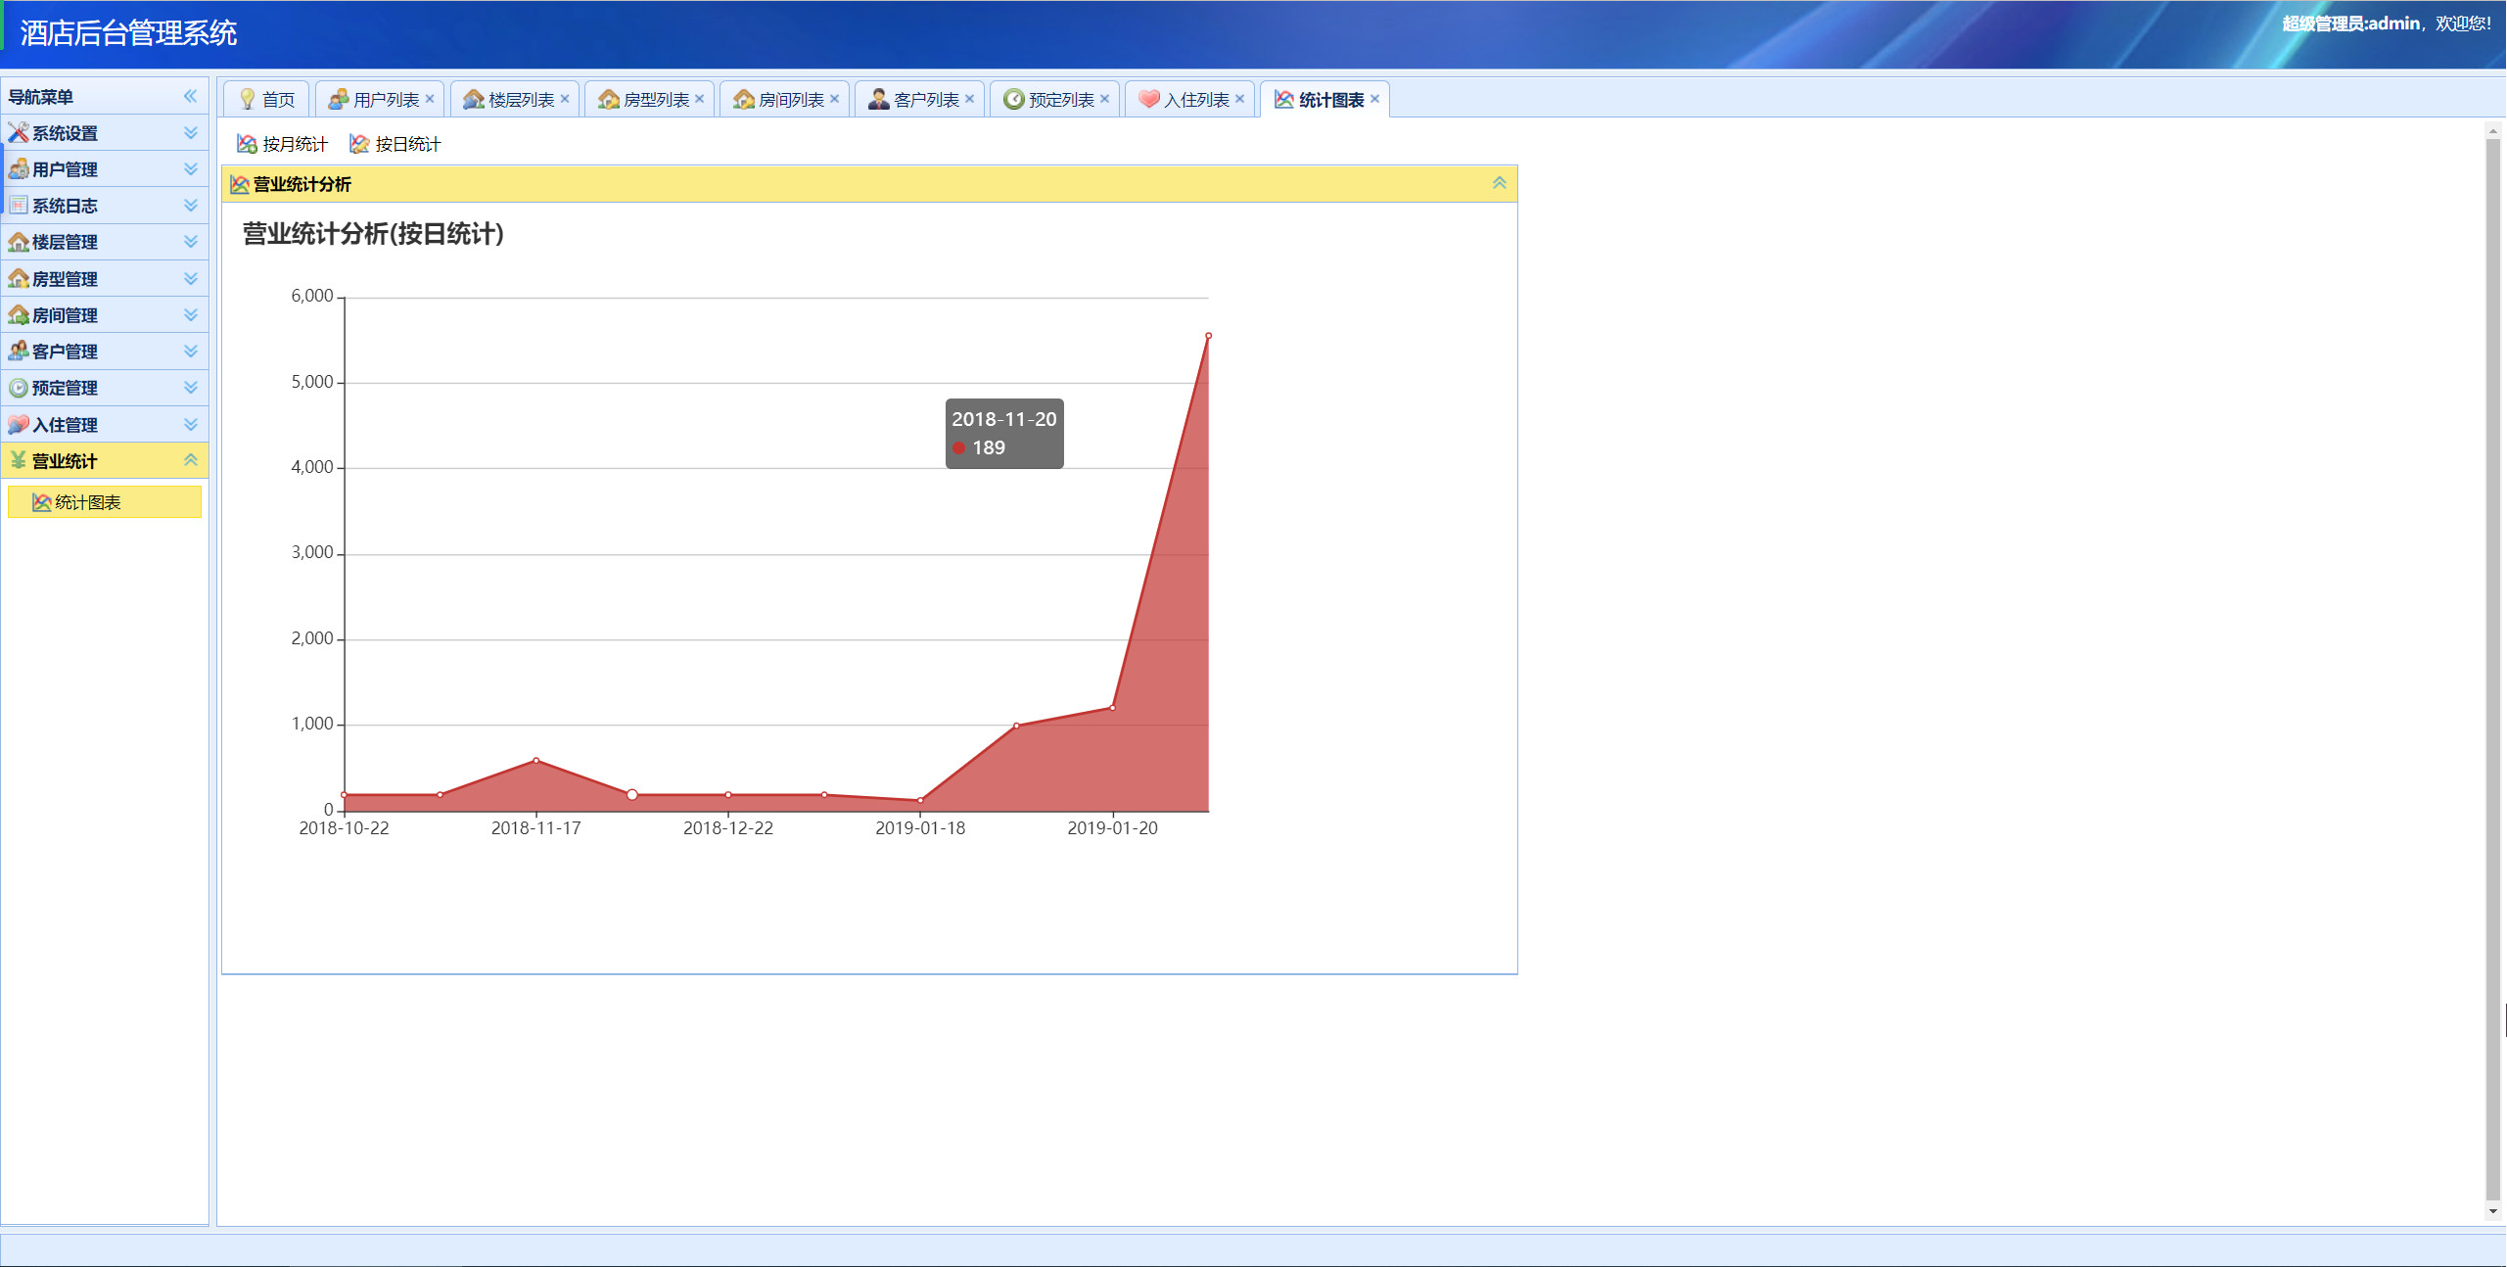Screen dimensions: 2507x1267
Task: Click the 系统设置 wrench icon
Action: pyautogui.click(x=18, y=132)
